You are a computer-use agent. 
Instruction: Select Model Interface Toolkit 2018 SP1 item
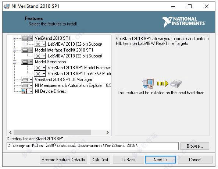64,50
